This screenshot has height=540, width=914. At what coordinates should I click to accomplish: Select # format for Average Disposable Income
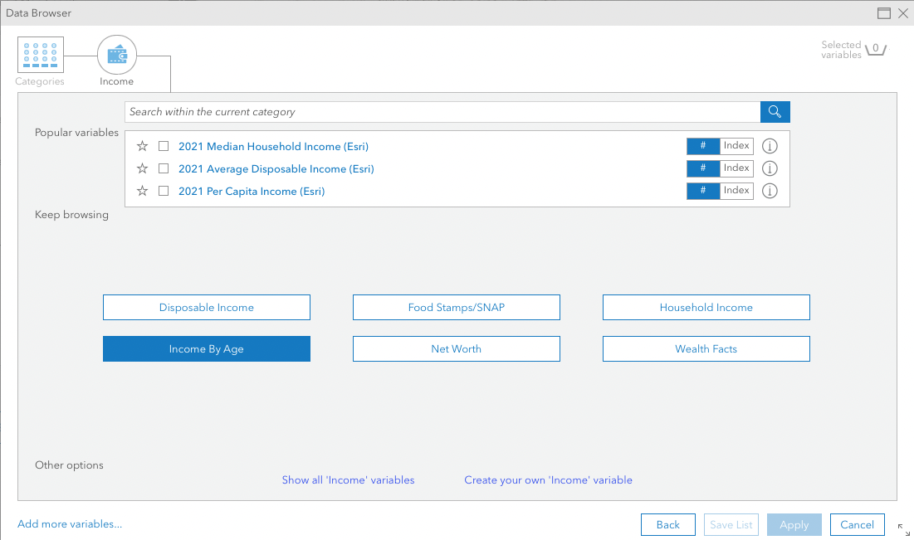coord(703,168)
